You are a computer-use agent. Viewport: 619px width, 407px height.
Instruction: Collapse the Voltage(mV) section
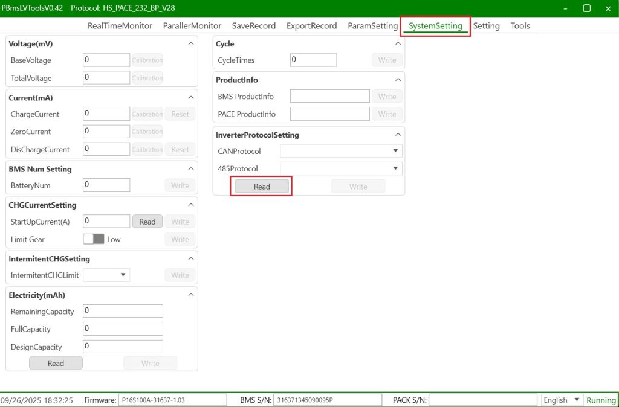[191, 44]
